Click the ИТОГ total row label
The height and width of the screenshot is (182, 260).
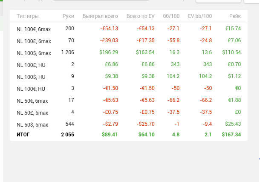tap(23, 134)
